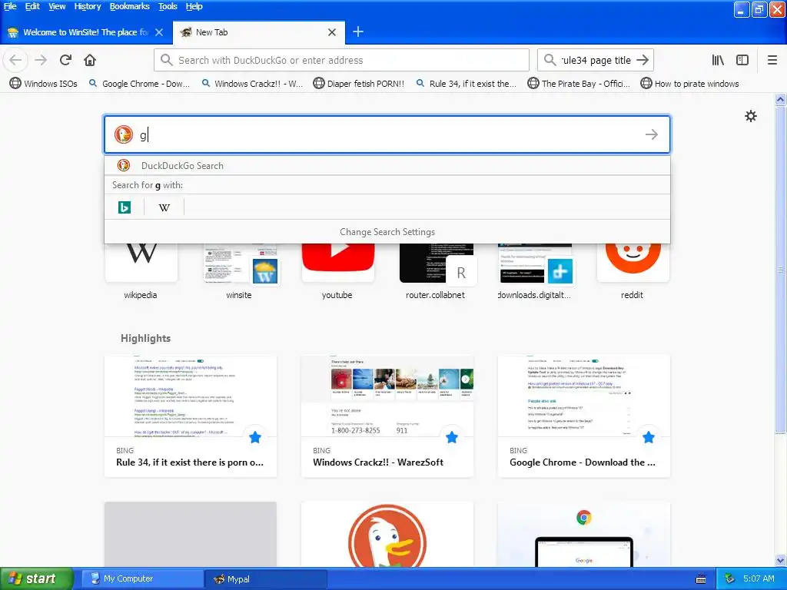Viewport: 787px width, 590px height.
Task: Open the View menu
Action: pos(57,6)
